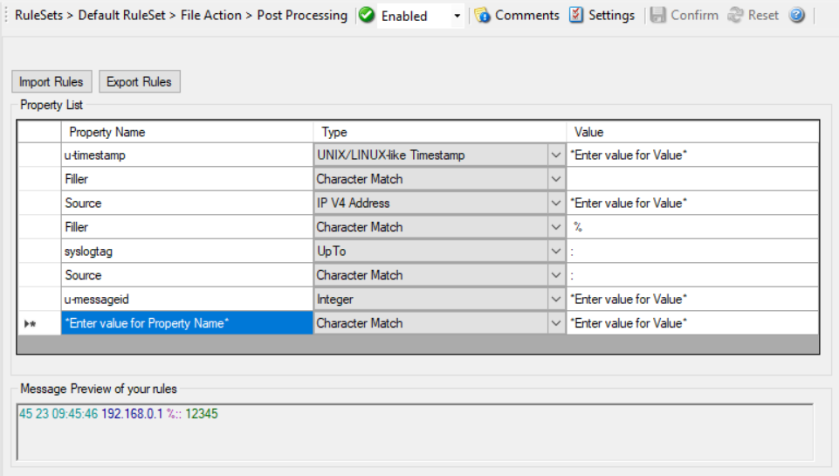Click the Reset toolbar icon
The width and height of the screenshot is (839, 476).
tap(736, 16)
